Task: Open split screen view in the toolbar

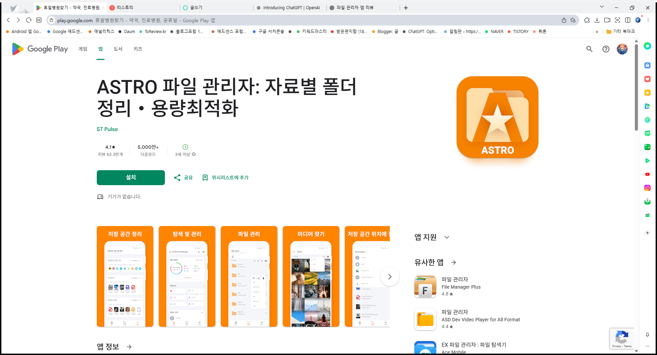Action: pos(628,20)
